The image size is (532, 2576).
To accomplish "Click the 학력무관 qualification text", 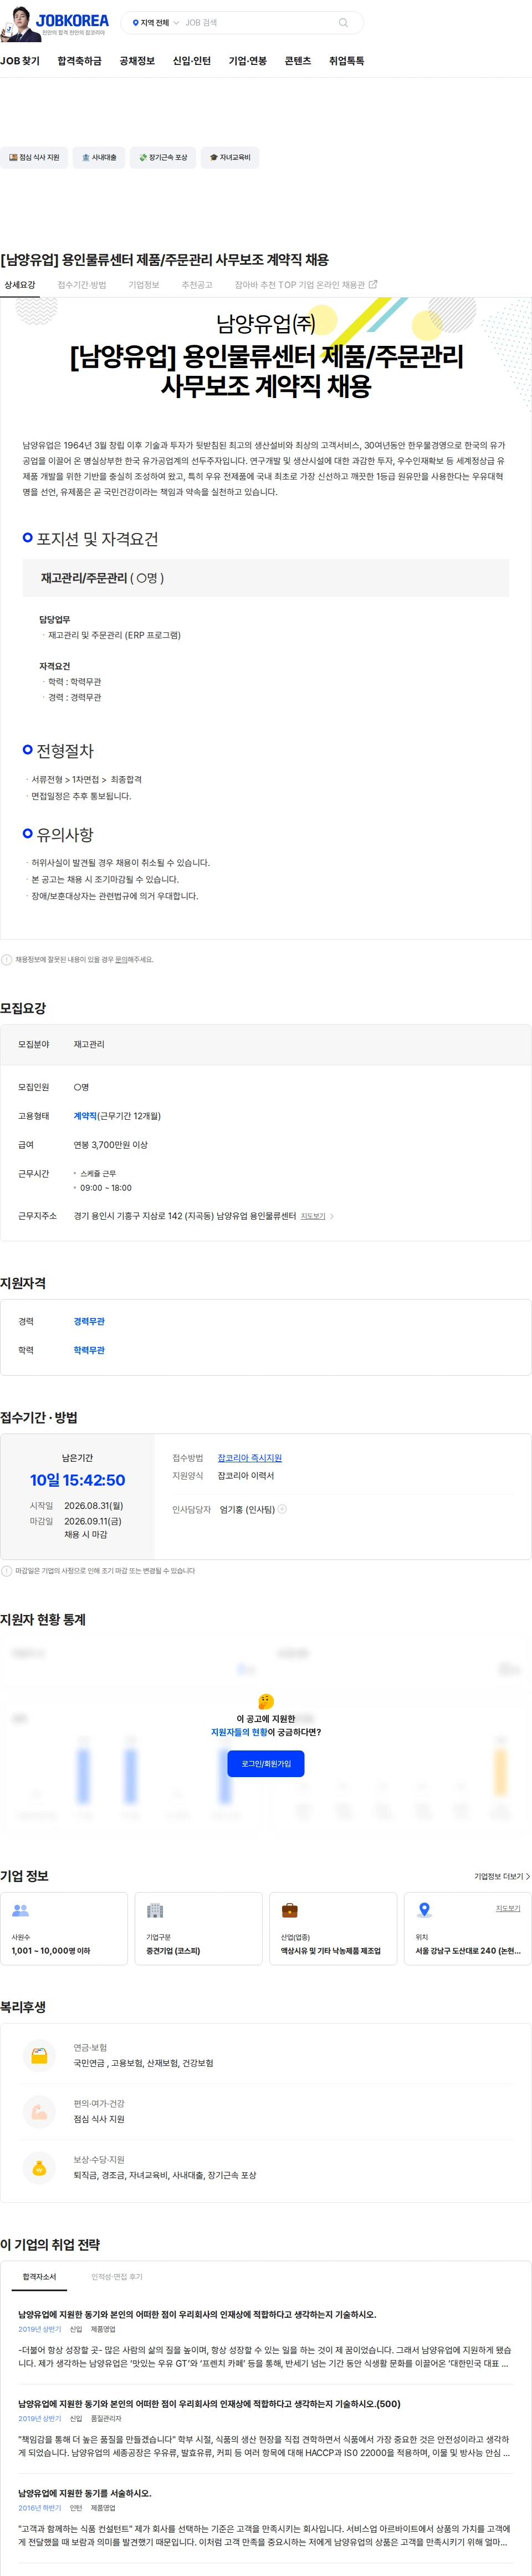I will pyautogui.click(x=89, y=1350).
